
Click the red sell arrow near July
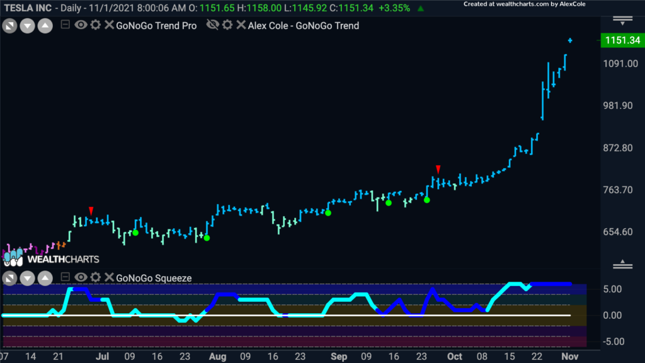(91, 210)
